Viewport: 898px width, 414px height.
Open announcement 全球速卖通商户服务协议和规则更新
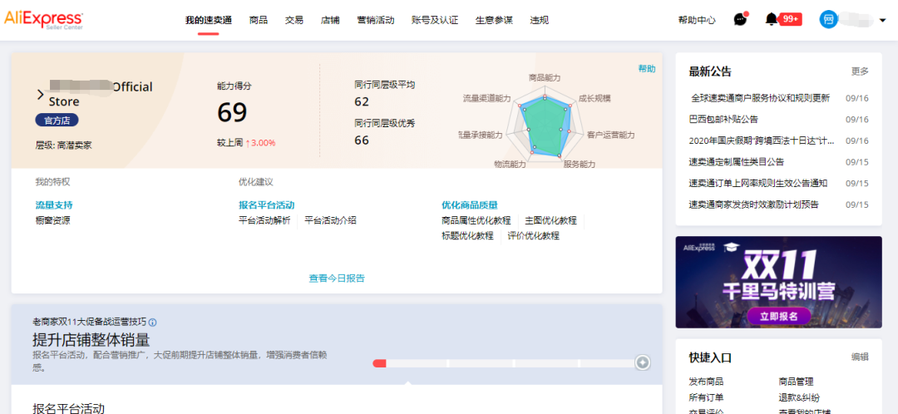coord(760,98)
